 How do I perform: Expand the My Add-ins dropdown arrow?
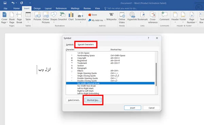[x=105, y=20]
